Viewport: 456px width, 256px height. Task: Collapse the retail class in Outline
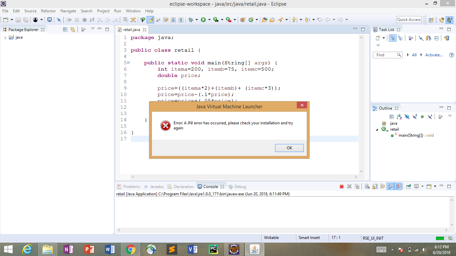[377, 129]
